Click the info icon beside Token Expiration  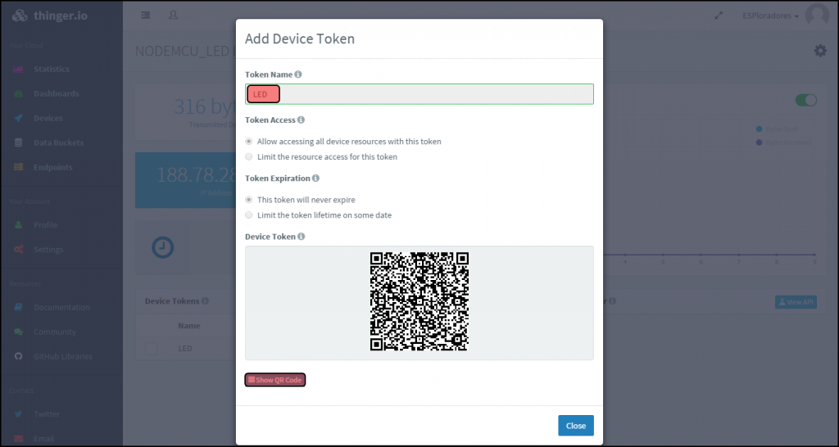click(x=315, y=178)
